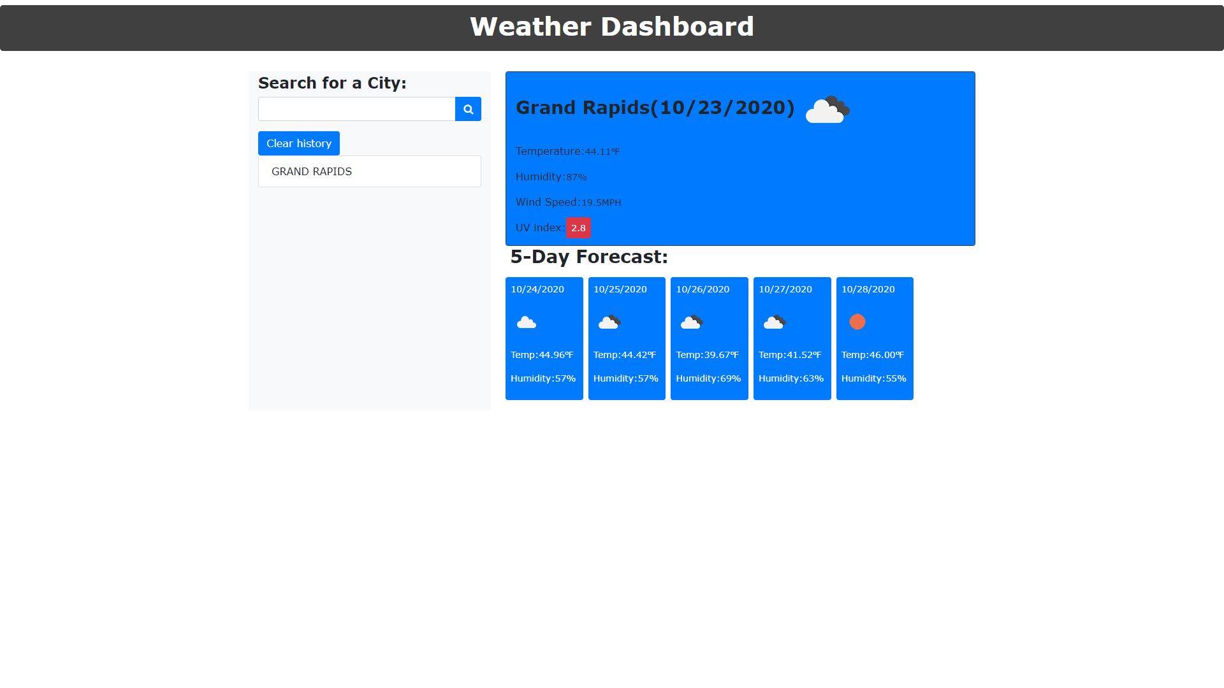Click inside the city search input field

356,108
